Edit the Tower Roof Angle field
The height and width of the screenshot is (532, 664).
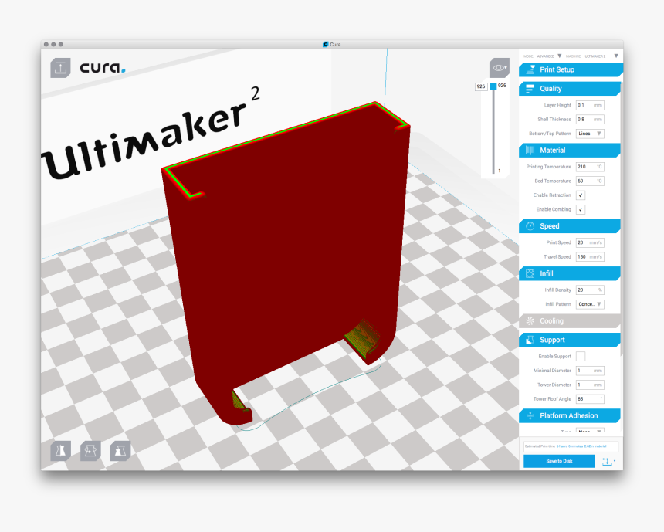pos(590,399)
